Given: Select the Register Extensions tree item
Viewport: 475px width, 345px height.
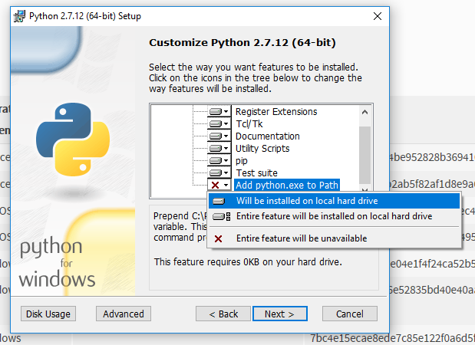Looking at the screenshot, I should coord(275,112).
